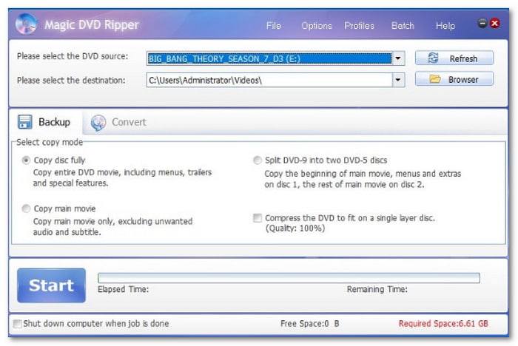The height and width of the screenshot is (346, 518).
Task: Expand the DVD source dropdown arrow
Action: (x=398, y=58)
